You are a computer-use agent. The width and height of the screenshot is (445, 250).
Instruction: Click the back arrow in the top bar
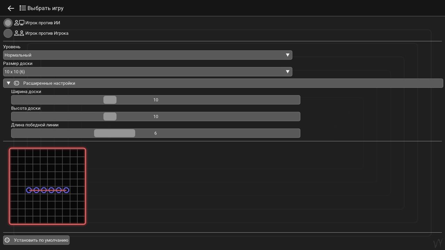pyautogui.click(x=11, y=8)
